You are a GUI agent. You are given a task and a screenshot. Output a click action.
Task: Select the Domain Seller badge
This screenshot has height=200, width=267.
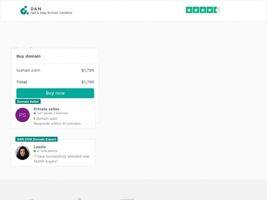pyautogui.click(x=28, y=101)
